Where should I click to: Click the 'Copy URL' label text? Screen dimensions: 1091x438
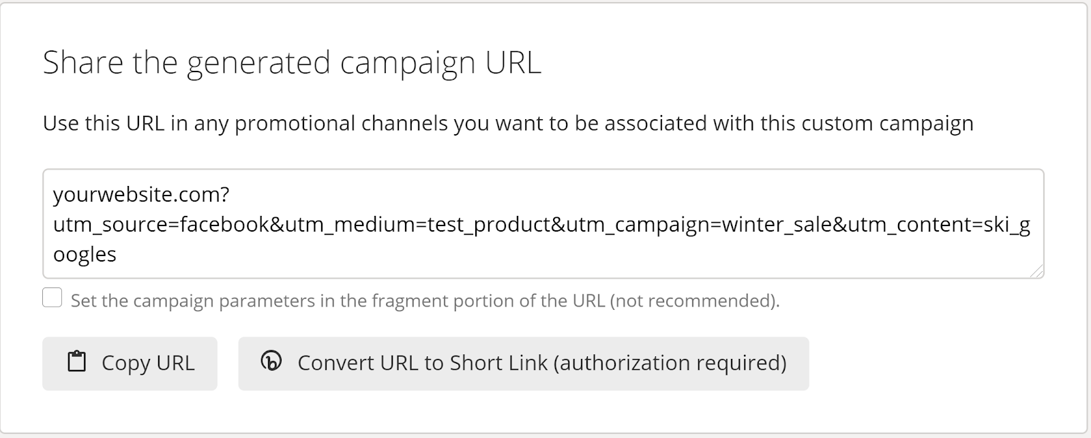pos(148,363)
